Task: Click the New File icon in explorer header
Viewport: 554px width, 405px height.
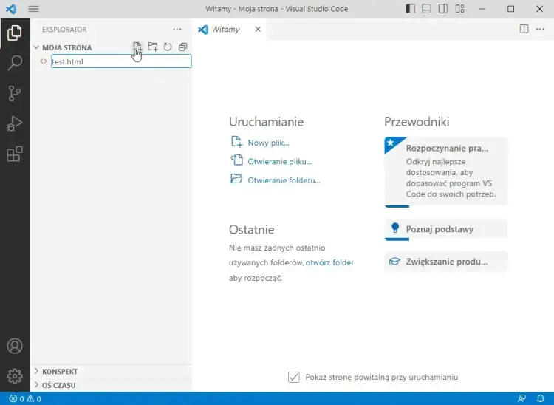Action: (x=137, y=47)
